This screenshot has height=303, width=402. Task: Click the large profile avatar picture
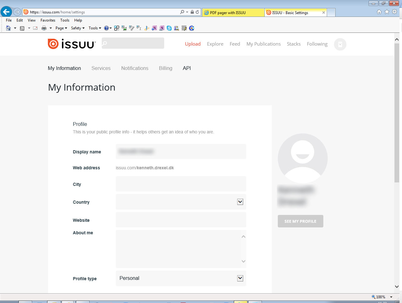coord(303,158)
